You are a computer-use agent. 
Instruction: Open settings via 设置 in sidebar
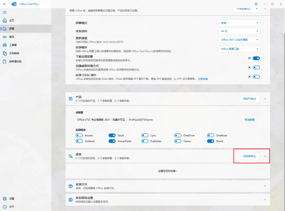(26, 199)
